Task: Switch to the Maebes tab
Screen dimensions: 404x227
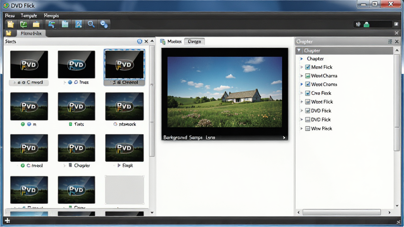Action: 171,41
